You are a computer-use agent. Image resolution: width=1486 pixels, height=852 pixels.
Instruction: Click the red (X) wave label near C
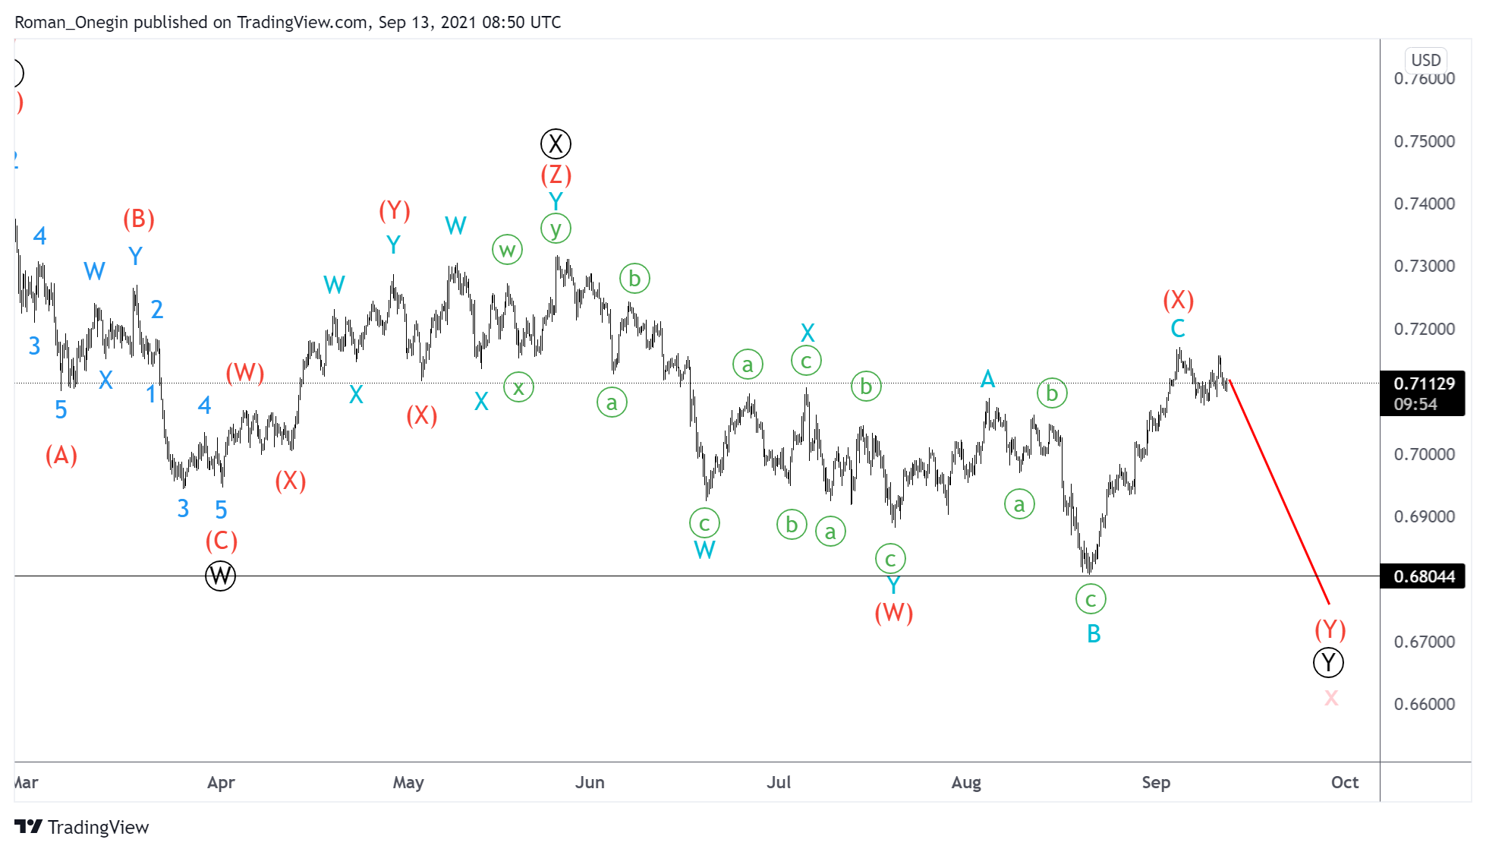click(1177, 301)
